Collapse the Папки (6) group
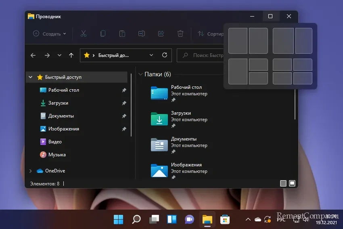Screen dimensions: 343x229 (x=140, y=74)
